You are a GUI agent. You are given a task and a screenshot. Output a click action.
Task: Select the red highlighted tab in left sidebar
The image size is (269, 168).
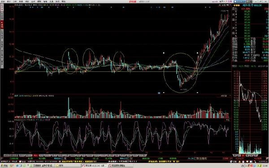pos(2,25)
